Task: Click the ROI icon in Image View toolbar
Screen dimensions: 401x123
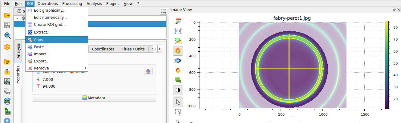Action: click(x=178, y=31)
